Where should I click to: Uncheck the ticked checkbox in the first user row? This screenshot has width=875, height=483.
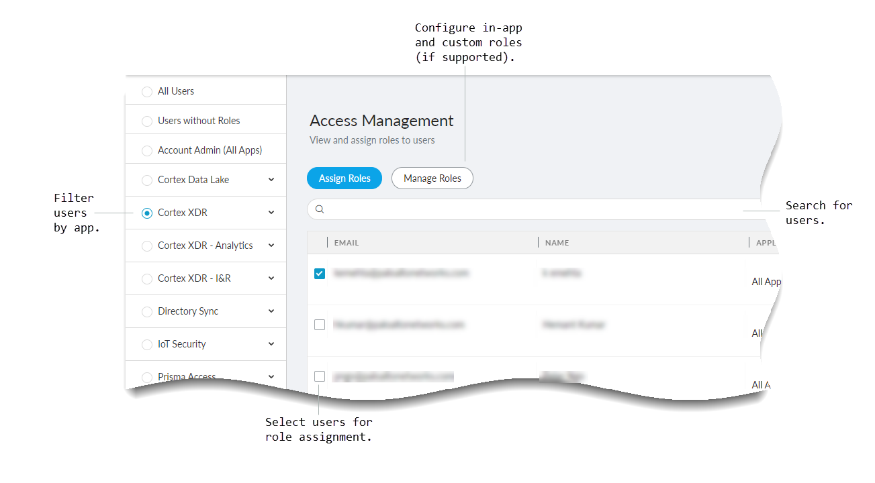[x=320, y=274]
